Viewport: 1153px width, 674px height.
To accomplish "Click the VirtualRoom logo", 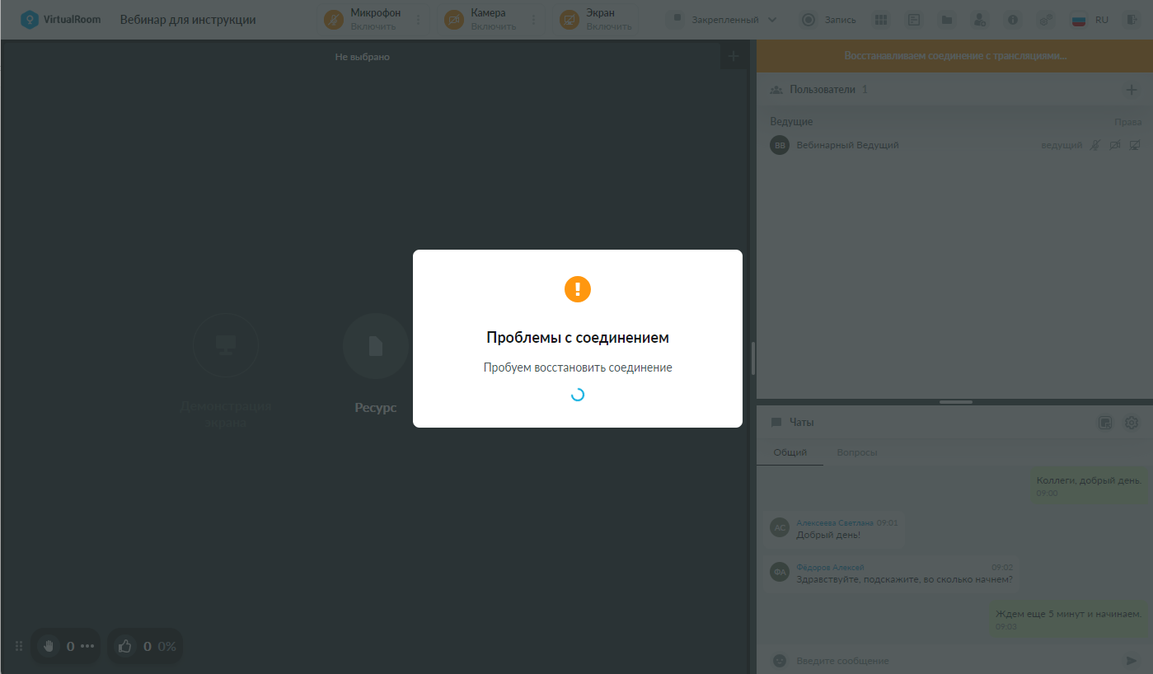I will (x=61, y=20).
